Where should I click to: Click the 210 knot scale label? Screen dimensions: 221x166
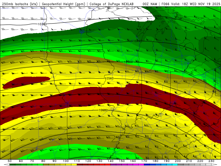pos(189,161)
